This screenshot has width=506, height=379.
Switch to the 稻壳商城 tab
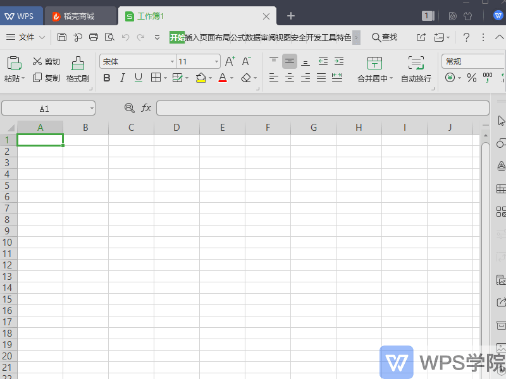[x=79, y=16]
